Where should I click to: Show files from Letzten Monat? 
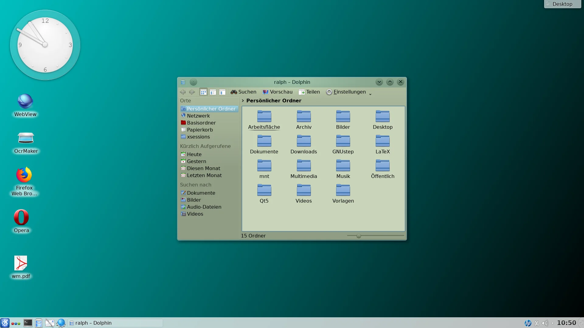point(209,175)
